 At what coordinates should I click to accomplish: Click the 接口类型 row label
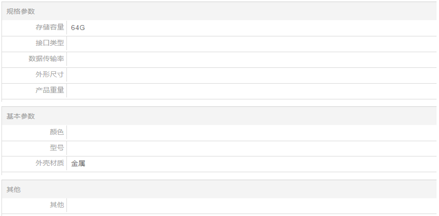pos(50,43)
